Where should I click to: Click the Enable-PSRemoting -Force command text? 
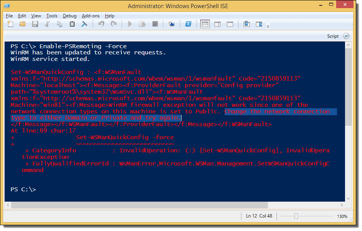[83, 46]
